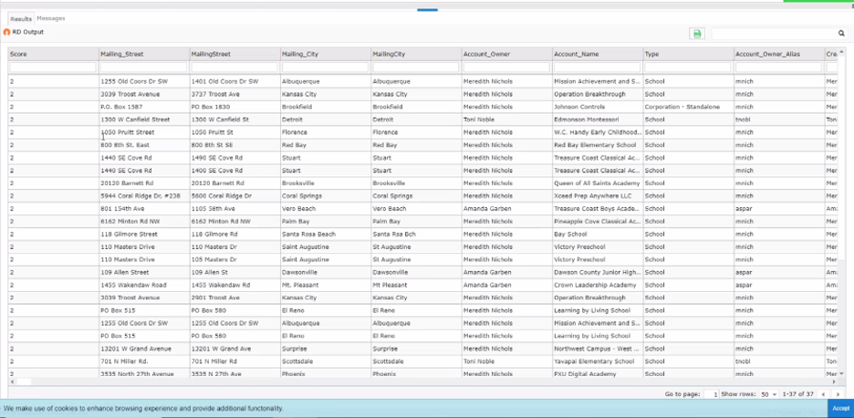The width and height of the screenshot is (854, 418).
Task: Go to next page arrow
Action: [838, 394]
